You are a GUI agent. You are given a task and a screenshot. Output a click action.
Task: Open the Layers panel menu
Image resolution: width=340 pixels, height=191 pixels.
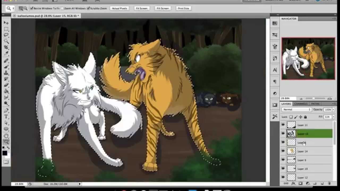click(x=334, y=104)
